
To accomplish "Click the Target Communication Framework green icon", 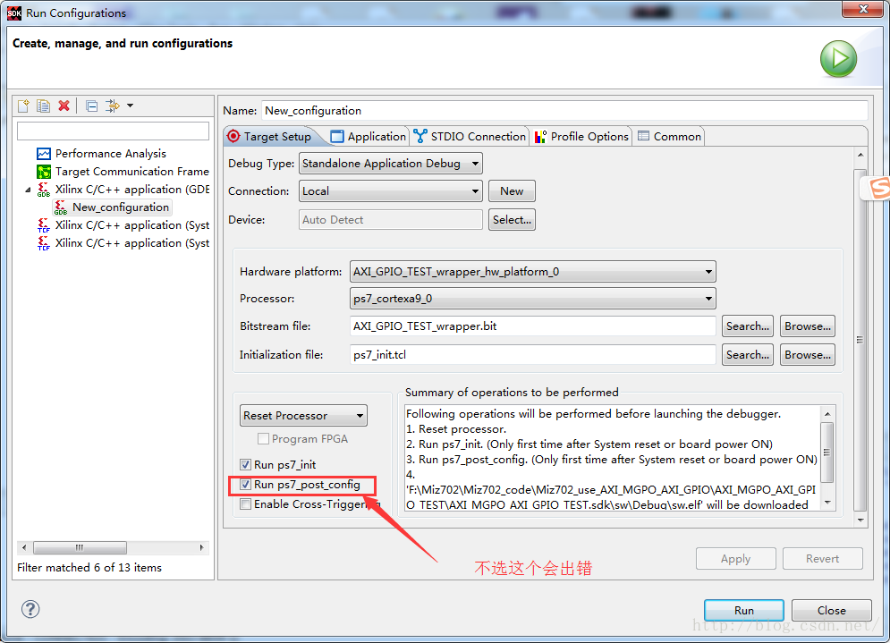I will coord(44,172).
